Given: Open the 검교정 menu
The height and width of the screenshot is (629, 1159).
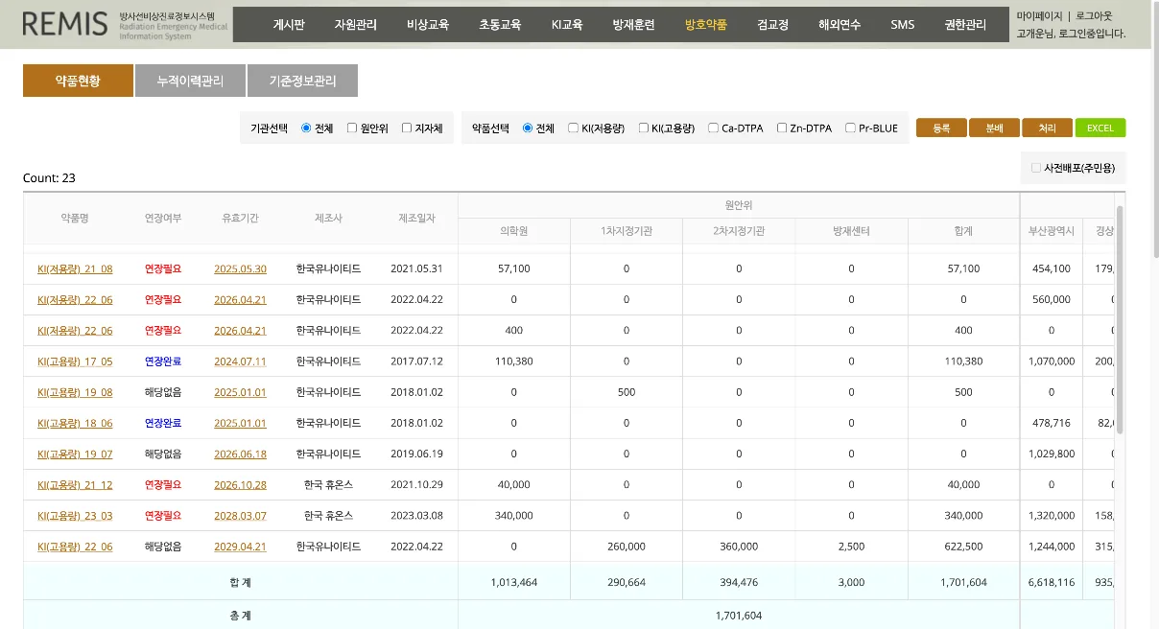Looking at the screenshot, I should pos(772,25).
